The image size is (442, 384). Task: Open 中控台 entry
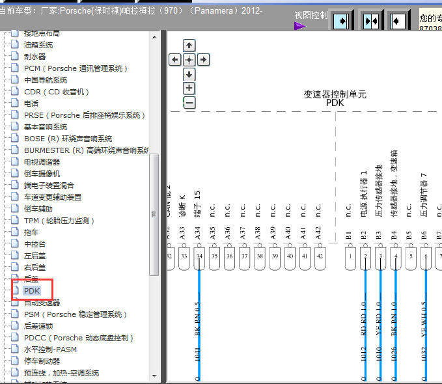[x=35, y=244]
